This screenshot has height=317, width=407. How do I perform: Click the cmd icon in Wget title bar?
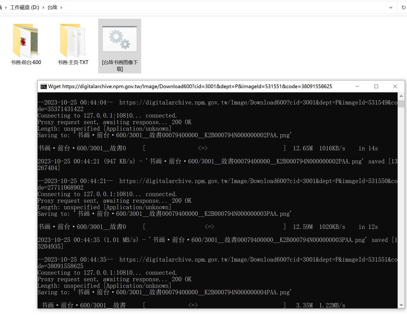pyautogui.click(x=43, y=87)
